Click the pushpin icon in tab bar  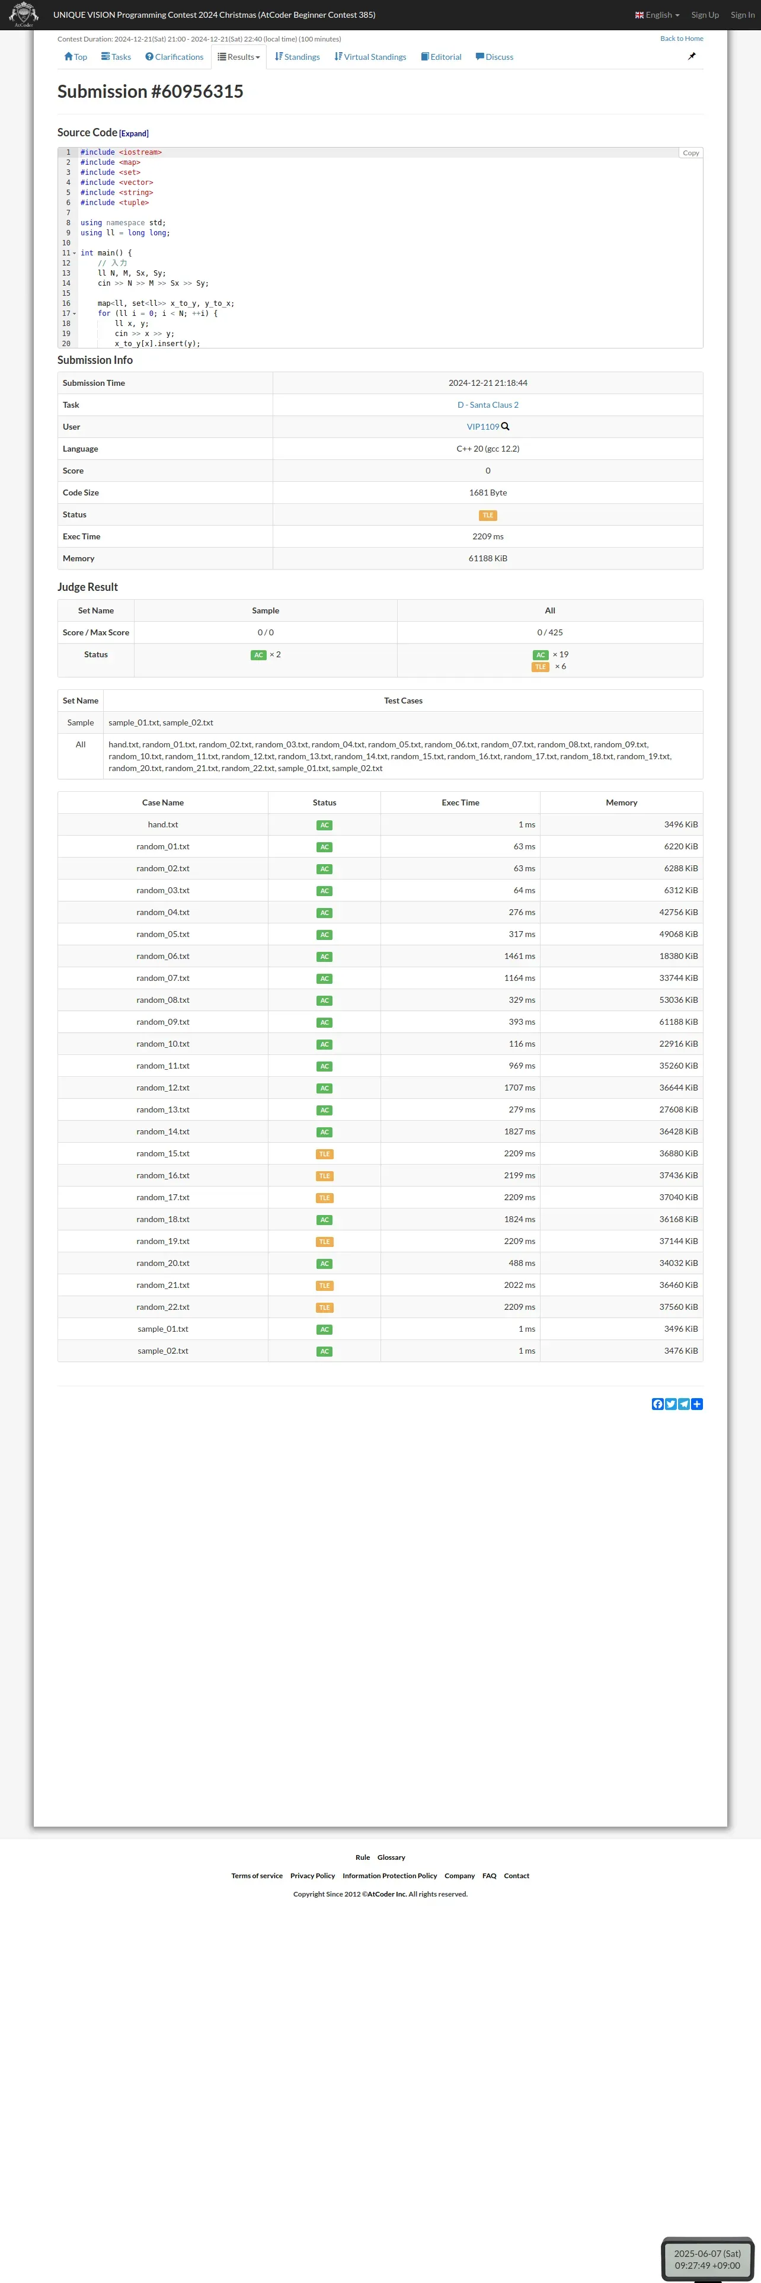pos(692,56)
